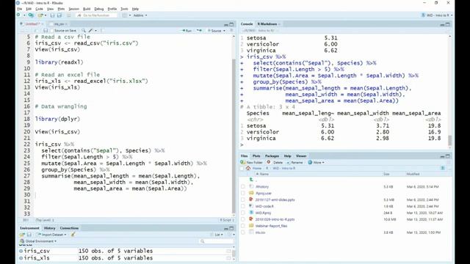Re-run previous code region icon
The width and height of the screenshot is (470, 264).
coord(199,31)
